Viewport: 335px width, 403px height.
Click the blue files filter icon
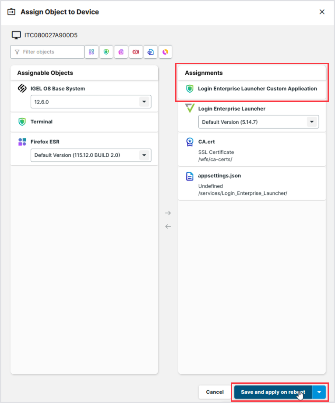(x=151, y=52)
